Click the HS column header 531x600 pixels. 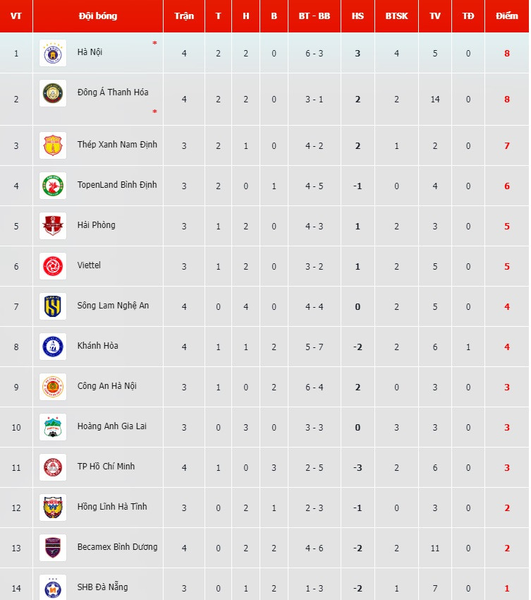(358, 16)
